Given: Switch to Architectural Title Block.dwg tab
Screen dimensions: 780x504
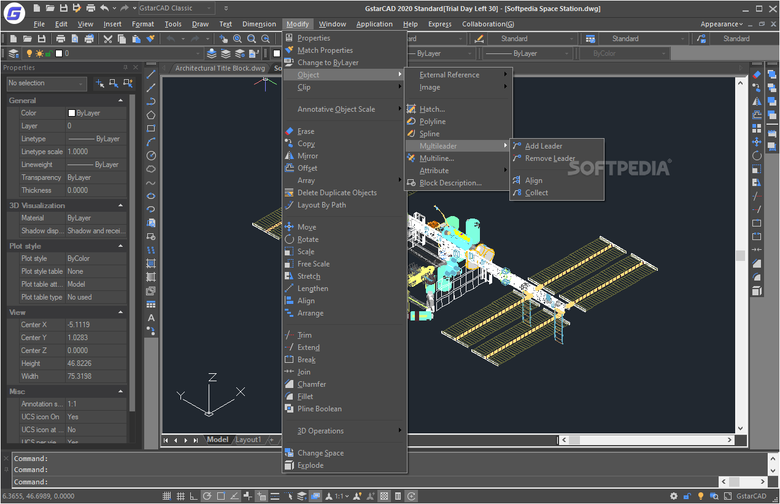Looking at the screenshot, I should [220, 68].
